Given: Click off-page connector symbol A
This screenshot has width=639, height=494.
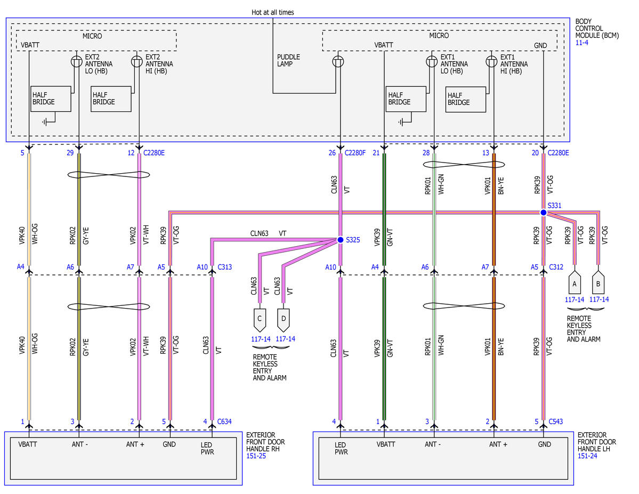Looking at the screenshot, I should pyautogui.click(x=574, y=282).
